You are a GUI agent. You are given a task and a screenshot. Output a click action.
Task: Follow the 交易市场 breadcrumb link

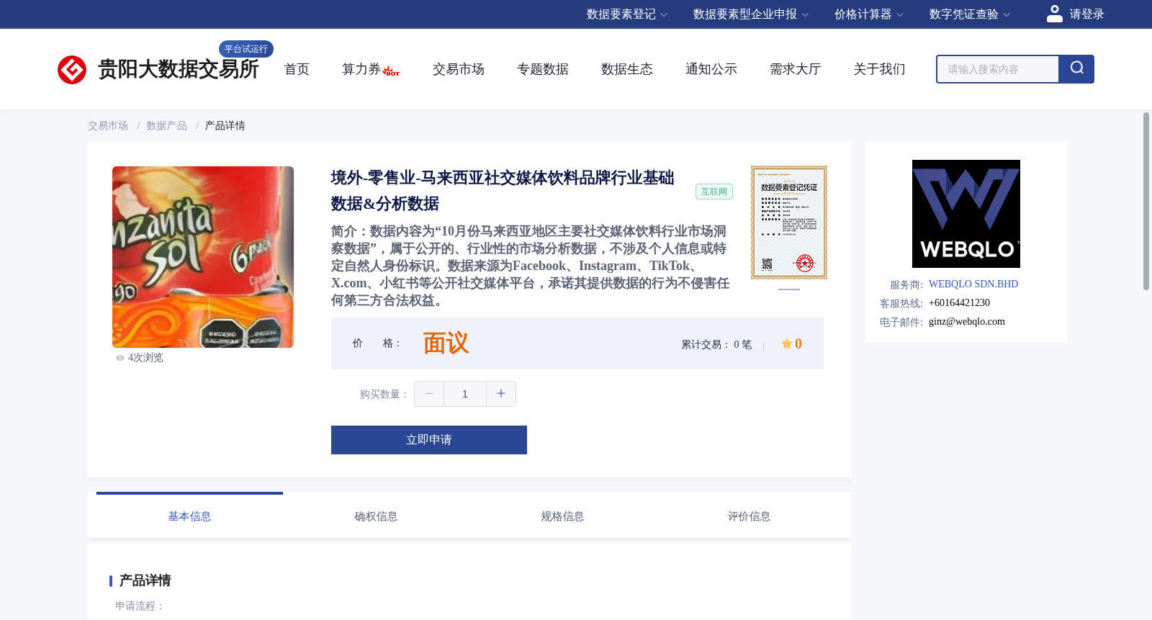pos(108,126)
